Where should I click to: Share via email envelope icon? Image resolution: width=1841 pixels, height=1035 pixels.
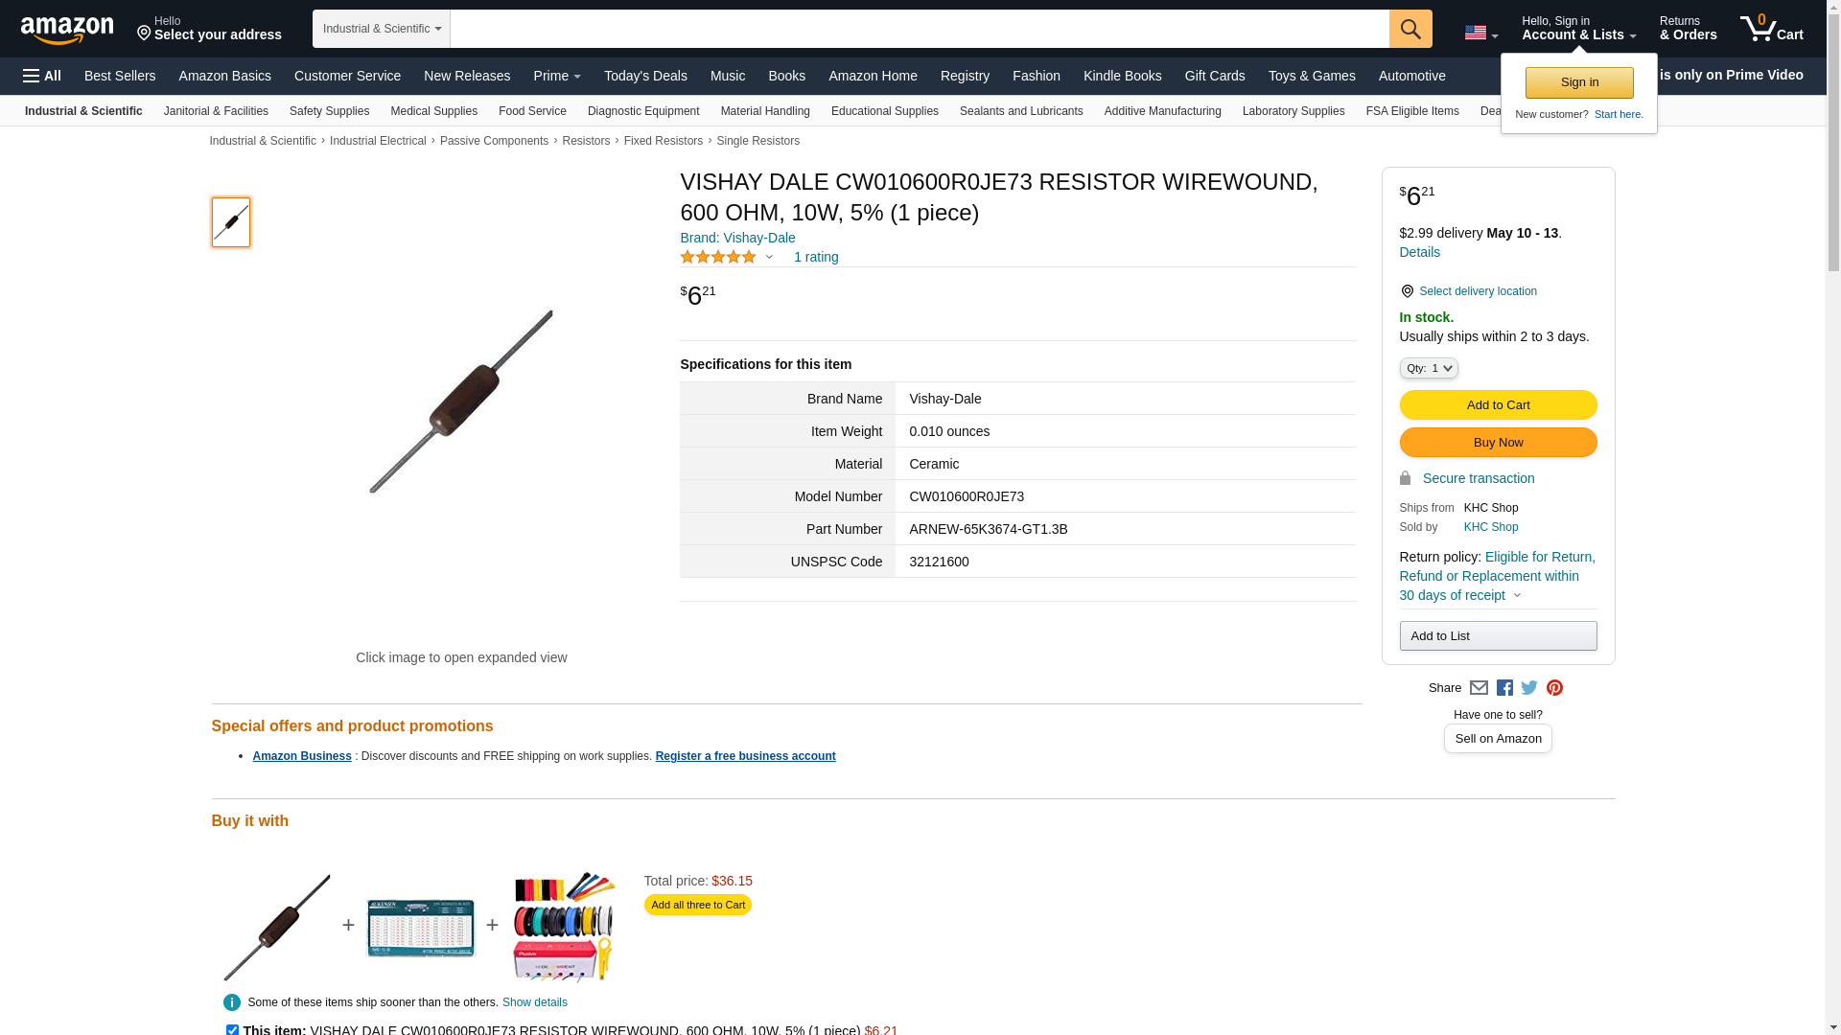click(x=1479, y=688)
